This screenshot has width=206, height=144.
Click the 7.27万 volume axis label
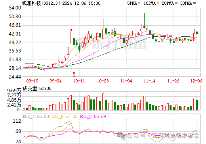point(14,95)
